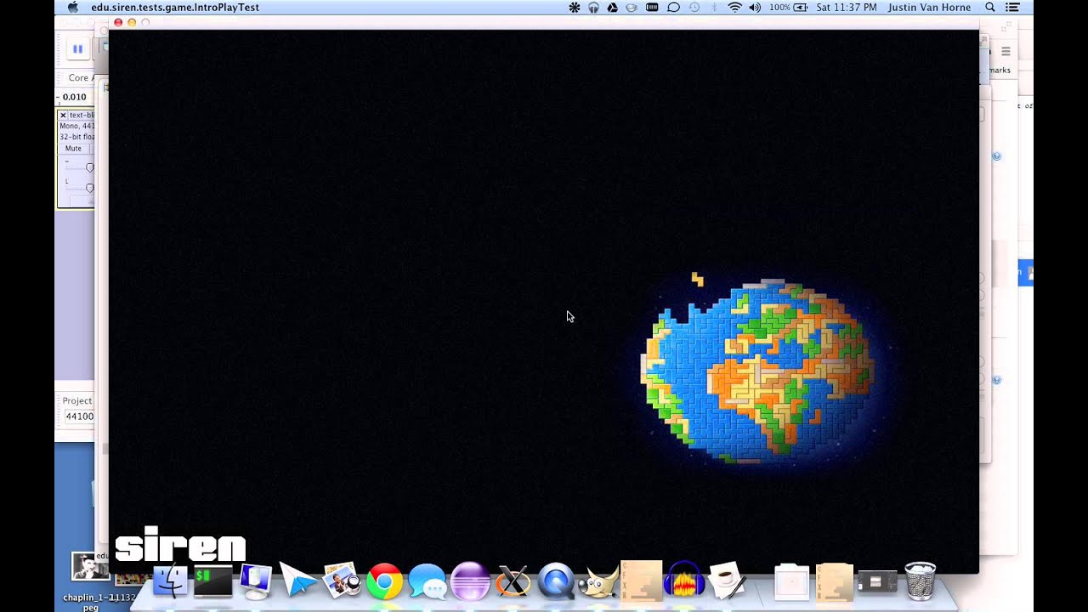The width and height of the screenshot is (1088, 612).
Task: Open Audacity from the dock
Action: (x=684, y=580)
